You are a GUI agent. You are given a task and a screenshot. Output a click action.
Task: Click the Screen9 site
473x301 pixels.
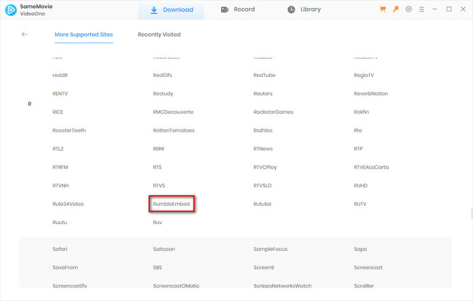click(x=264, y=267)
